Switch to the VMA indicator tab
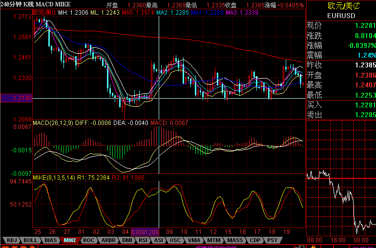The image size is (376, 248). click(194, 240)
